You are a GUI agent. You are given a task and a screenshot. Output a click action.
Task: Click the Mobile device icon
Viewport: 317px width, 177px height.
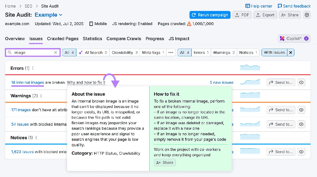pyautogui.click(x=91, y=24)
